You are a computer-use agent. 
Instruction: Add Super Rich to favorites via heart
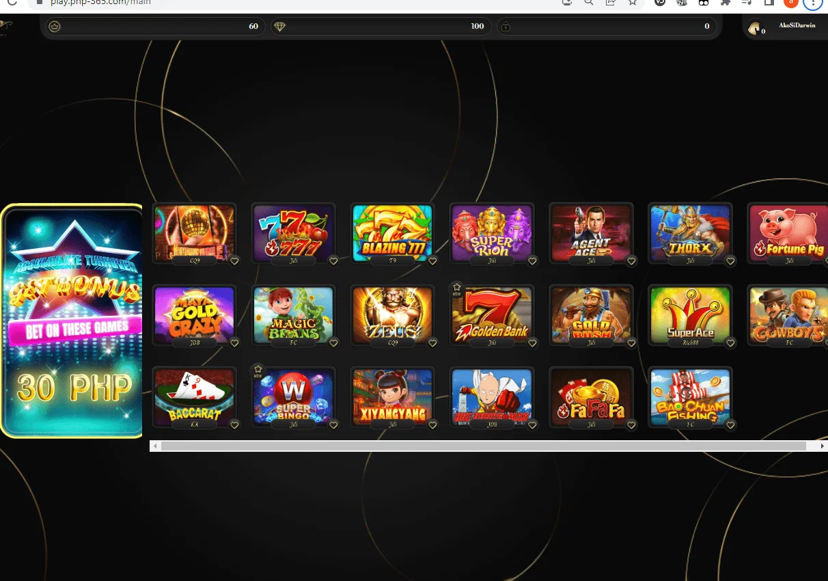pos(532,260)
